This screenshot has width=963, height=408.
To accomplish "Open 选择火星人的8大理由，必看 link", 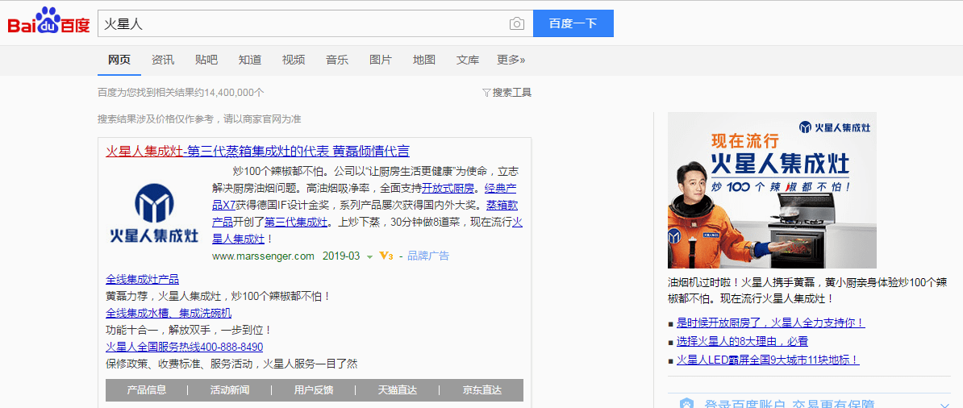I will tap(742, 341).
